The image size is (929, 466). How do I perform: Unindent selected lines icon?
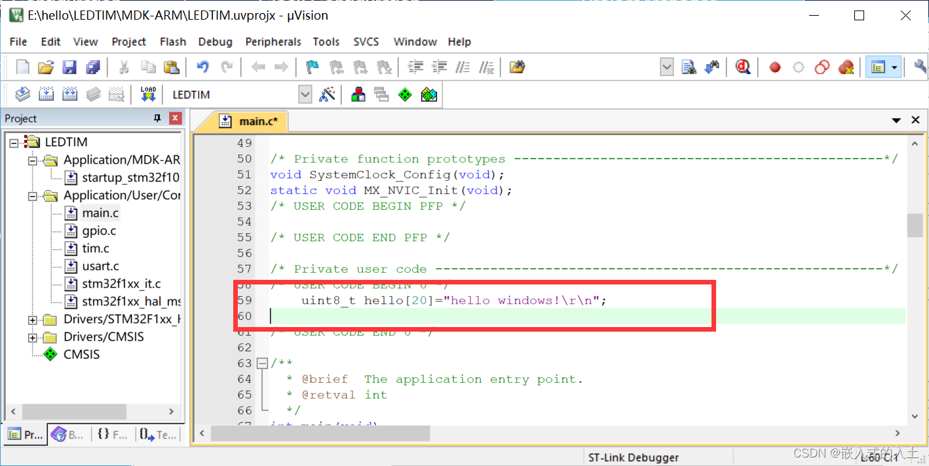[439, 67]
